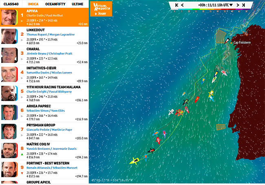This screenshot has height=185, width=265.
Task: Open the forecast time dropdown arrow
Action: point(231,5)
